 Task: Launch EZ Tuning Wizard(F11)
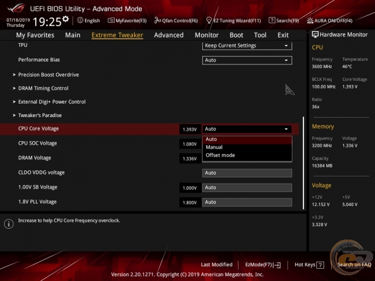[x=233, y=20]
